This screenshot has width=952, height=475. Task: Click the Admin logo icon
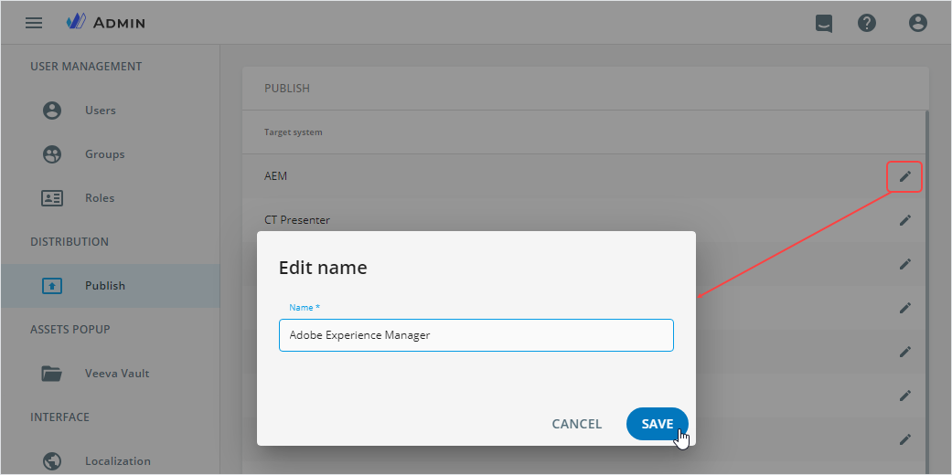point(77,22)
